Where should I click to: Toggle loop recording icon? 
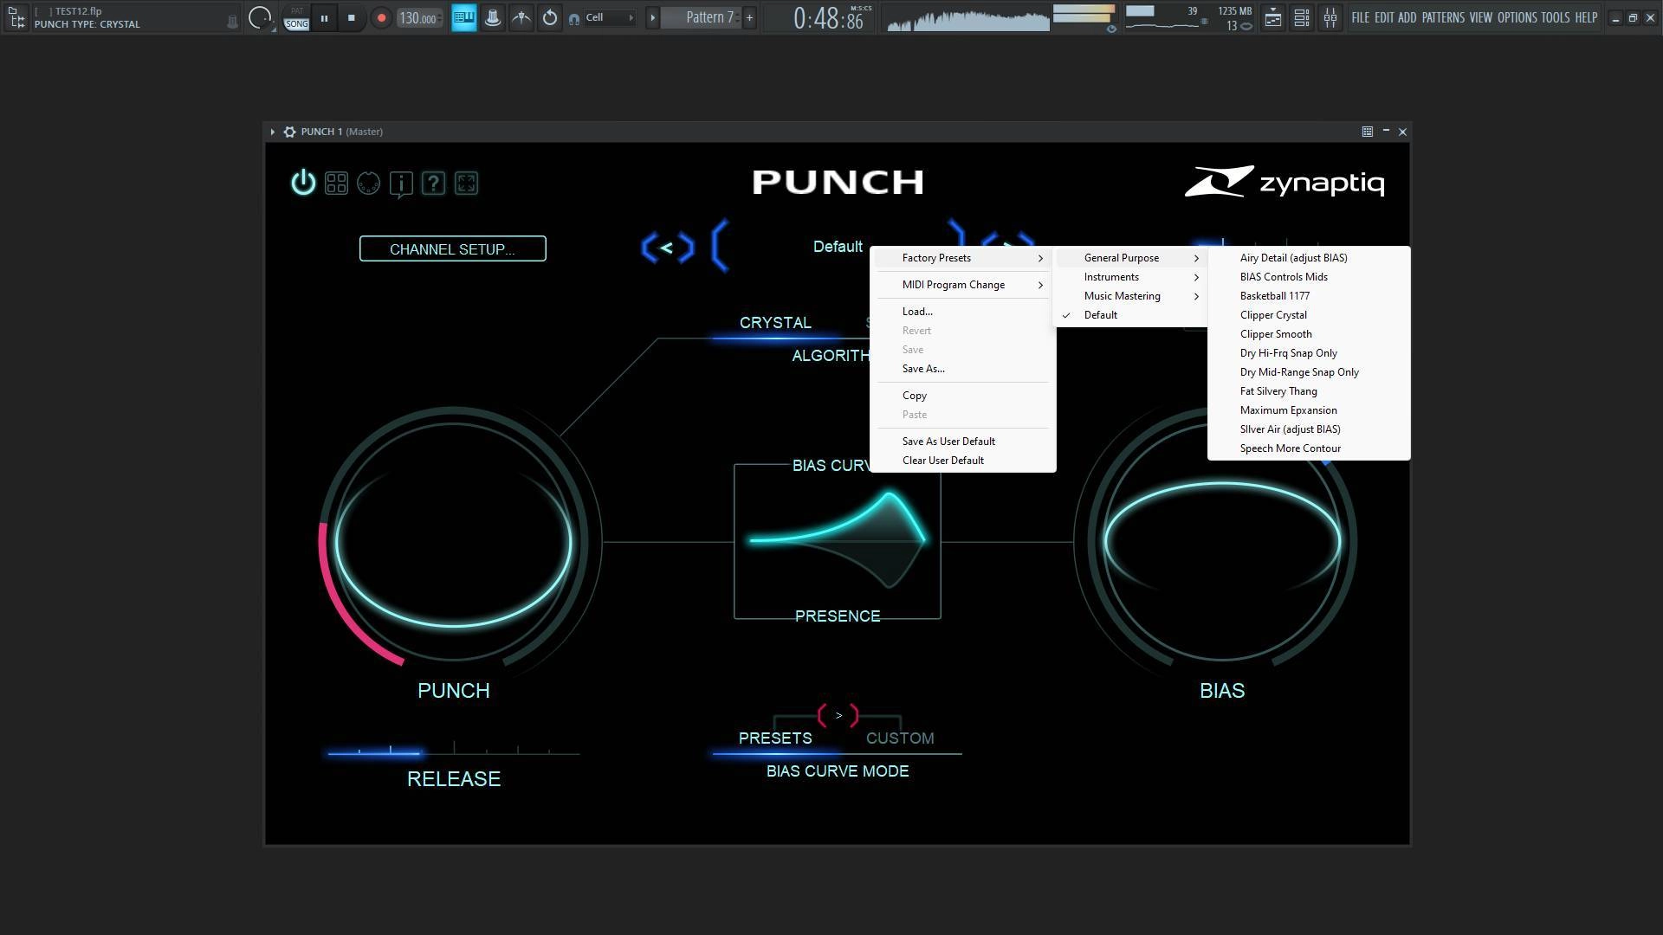point(550,17)
